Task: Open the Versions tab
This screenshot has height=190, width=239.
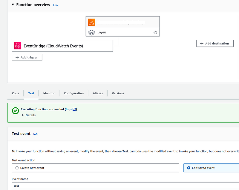Action: click(x=118, y=93)
